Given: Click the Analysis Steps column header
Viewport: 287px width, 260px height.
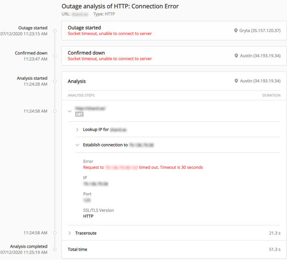Looking at the screenshot, I should pyautogui.click(x=81, y=95).
